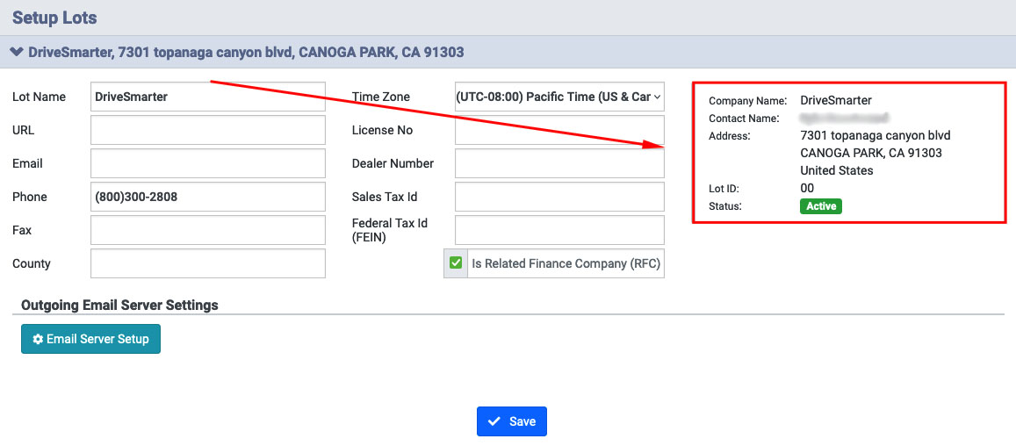Open the Time Zone dropdown

click(559, 97)
